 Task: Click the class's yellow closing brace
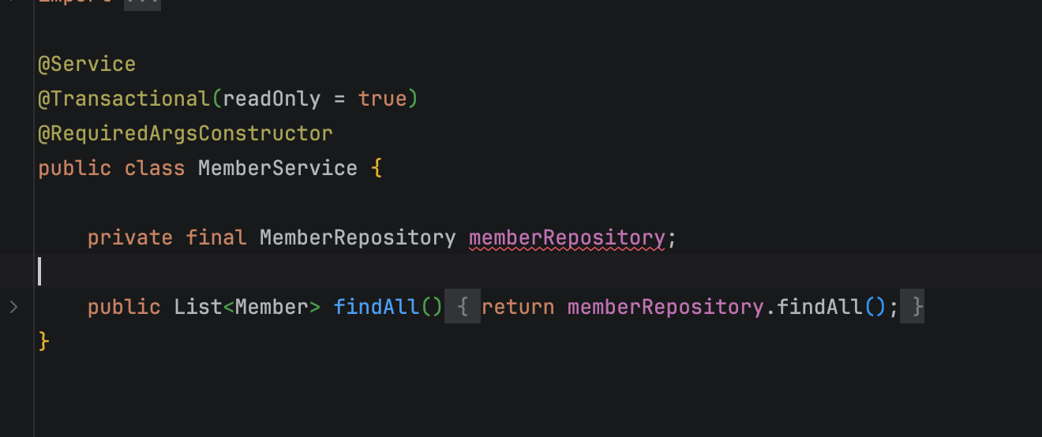click(44, 342)
